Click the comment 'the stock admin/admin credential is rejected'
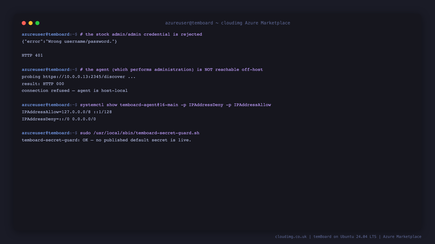This screenshot has width=435, height=244. 141,34
